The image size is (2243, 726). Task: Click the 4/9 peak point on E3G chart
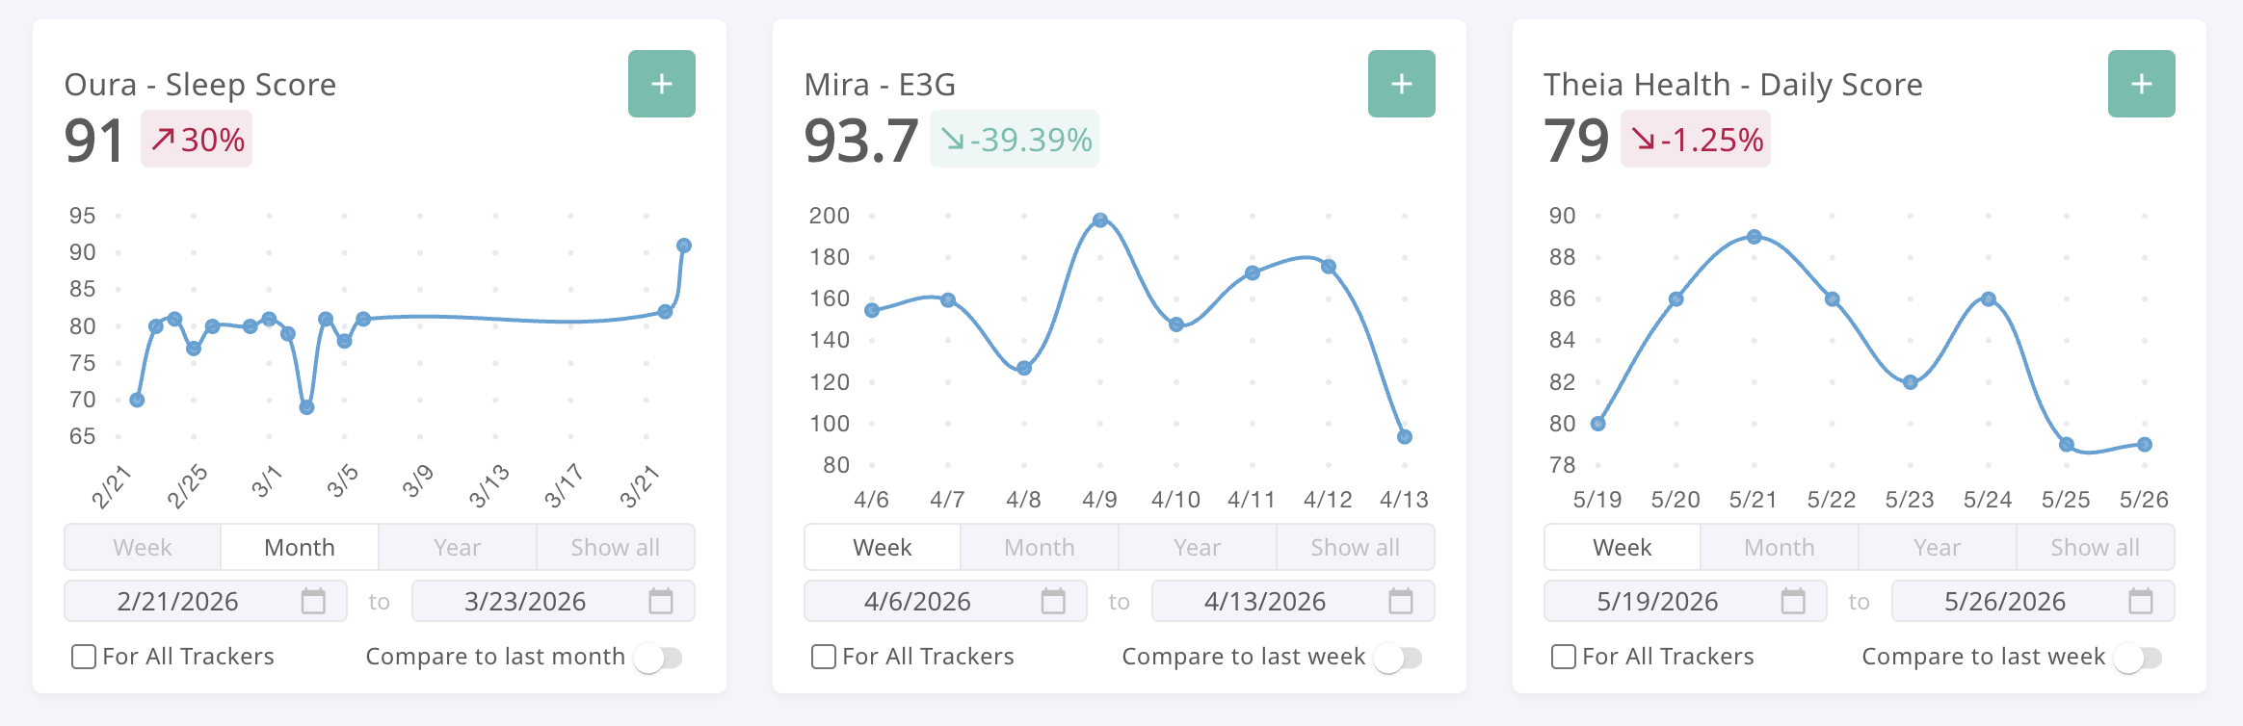(x=1100, y=220)
